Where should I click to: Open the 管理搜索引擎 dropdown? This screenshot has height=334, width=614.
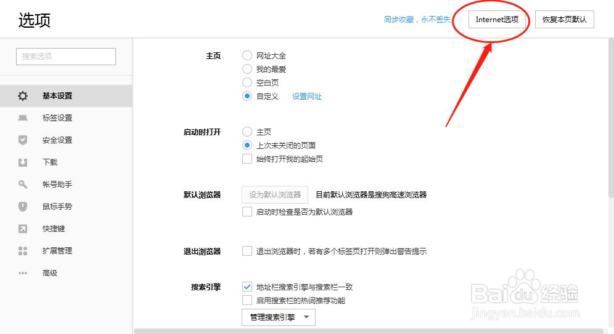(x=279, y=317)
